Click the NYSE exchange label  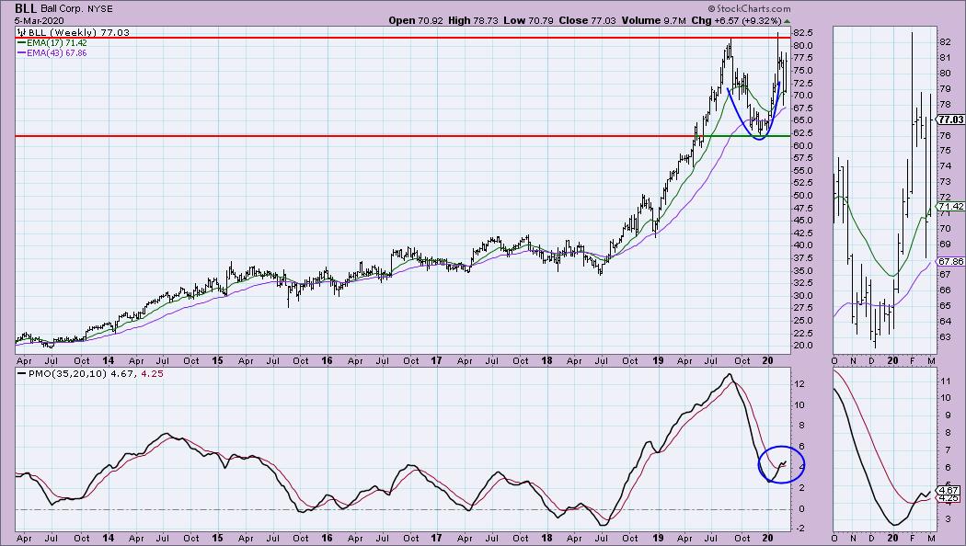tap(100, 9)
